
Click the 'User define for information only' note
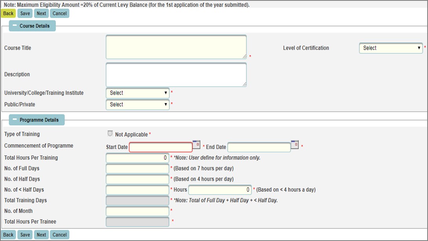217,158
